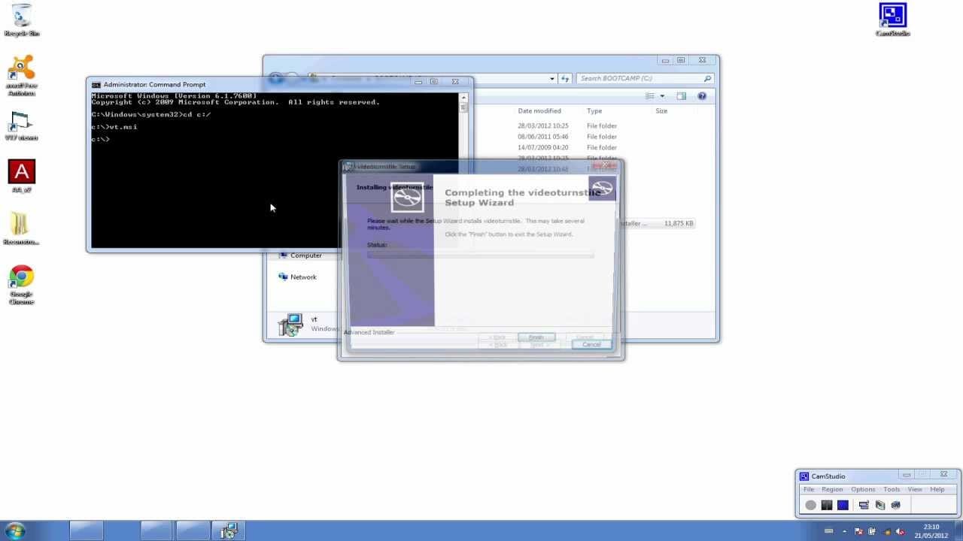Viewport: 963px width, 541px height.
Task: Click the Type column header
Action: click(594, 111)
